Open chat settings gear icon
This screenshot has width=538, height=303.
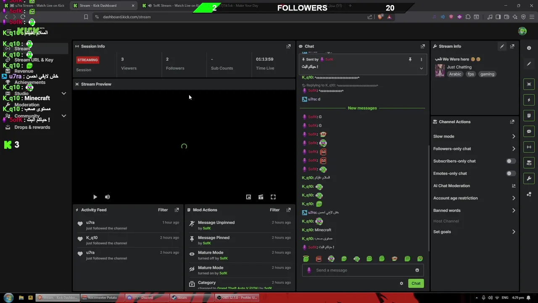401,283
